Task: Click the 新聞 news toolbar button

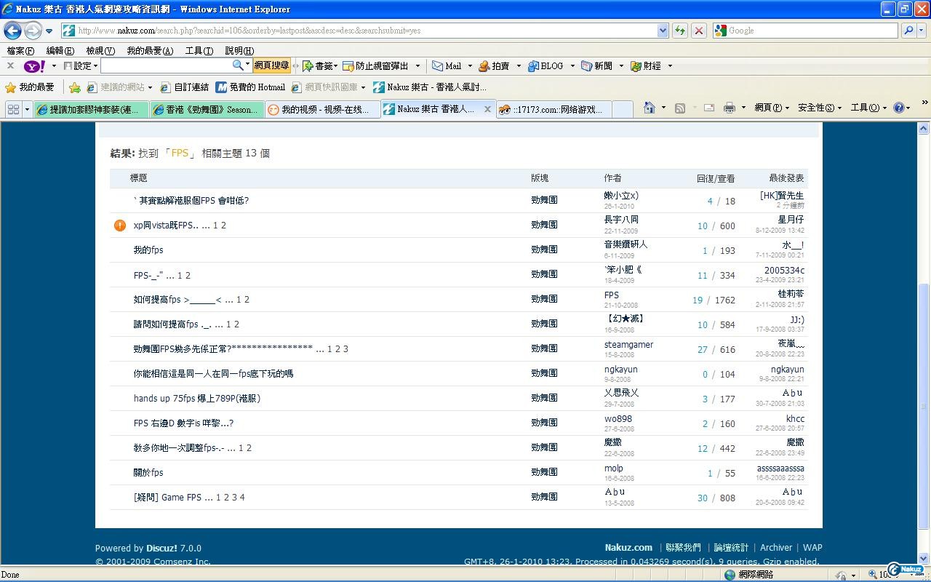Action: pos(596,65)
